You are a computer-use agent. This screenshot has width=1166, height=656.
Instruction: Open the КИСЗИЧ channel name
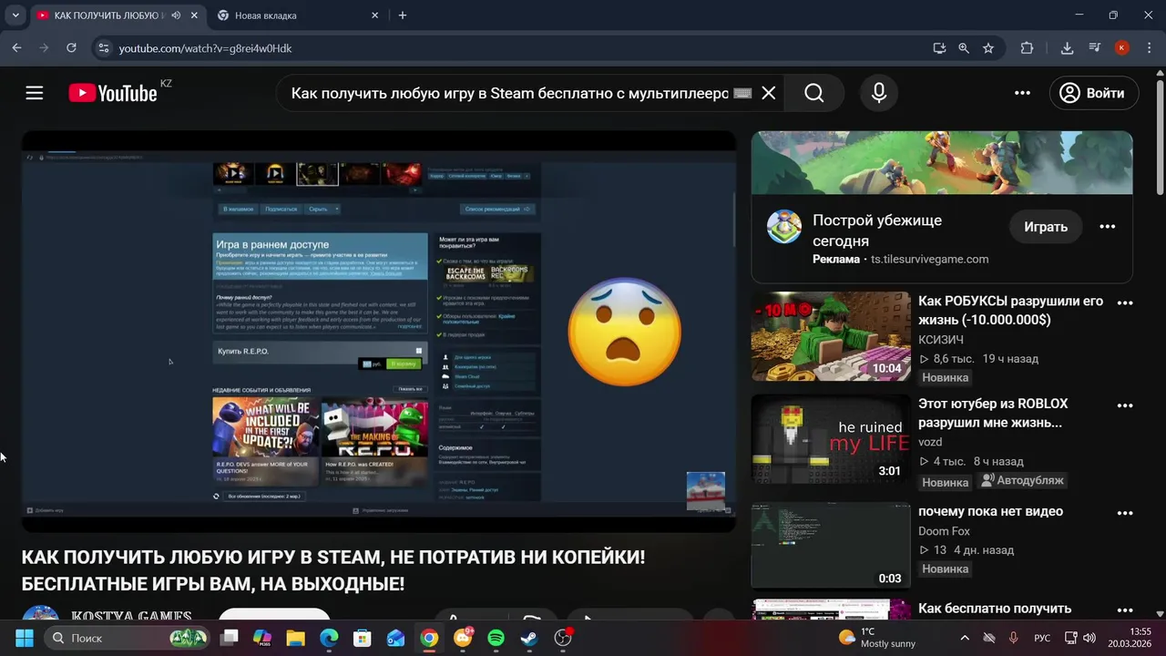tap(941, 340)
